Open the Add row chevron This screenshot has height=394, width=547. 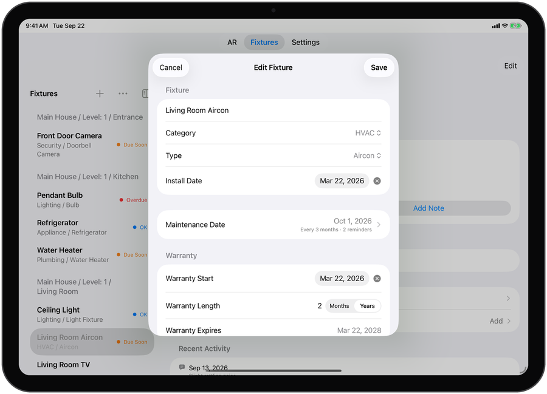point(509,321)
